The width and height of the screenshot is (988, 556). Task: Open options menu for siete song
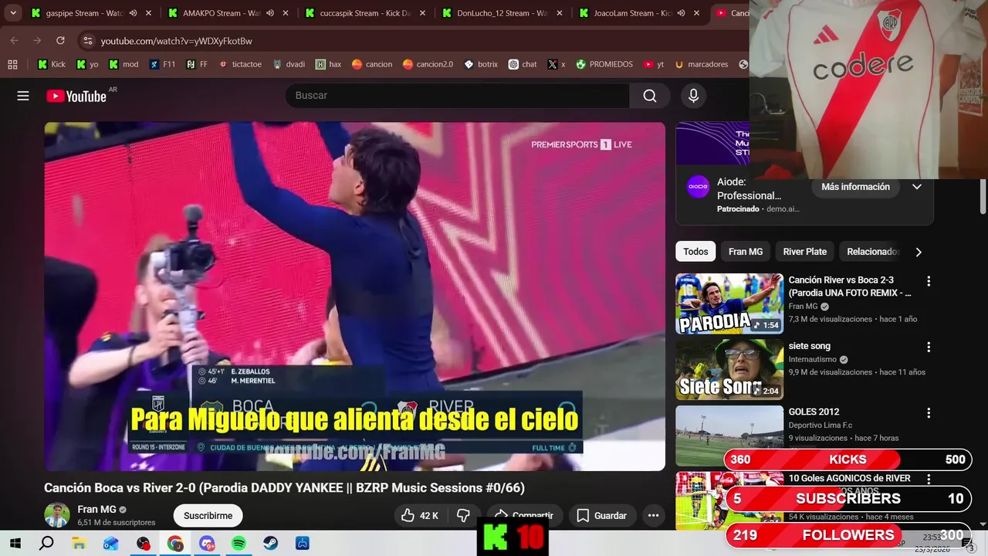(x=929, y=347)
